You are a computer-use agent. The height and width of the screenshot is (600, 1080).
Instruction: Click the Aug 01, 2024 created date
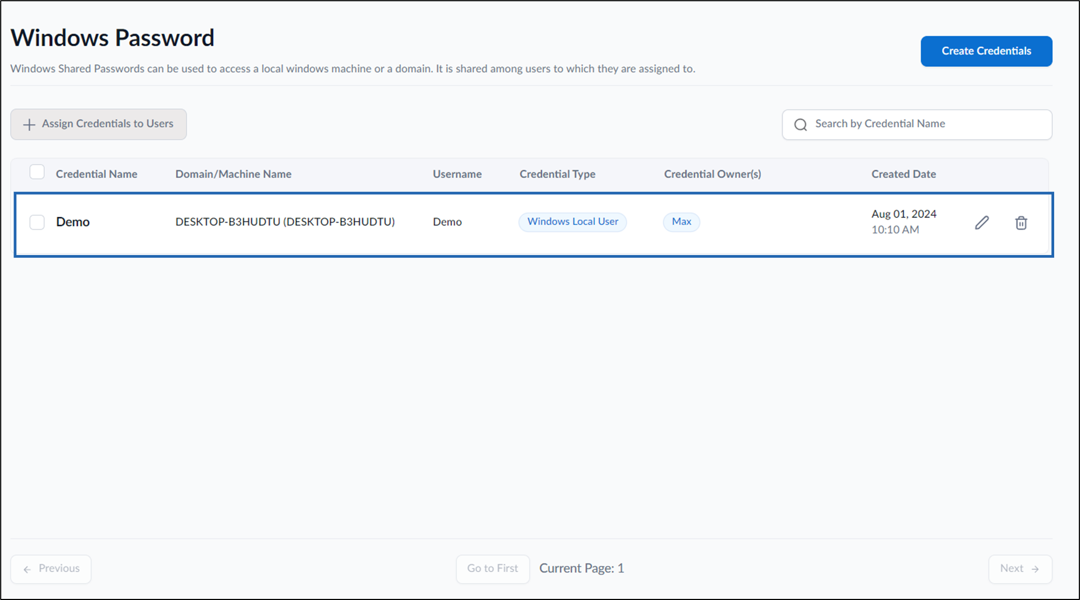[904, 214]
